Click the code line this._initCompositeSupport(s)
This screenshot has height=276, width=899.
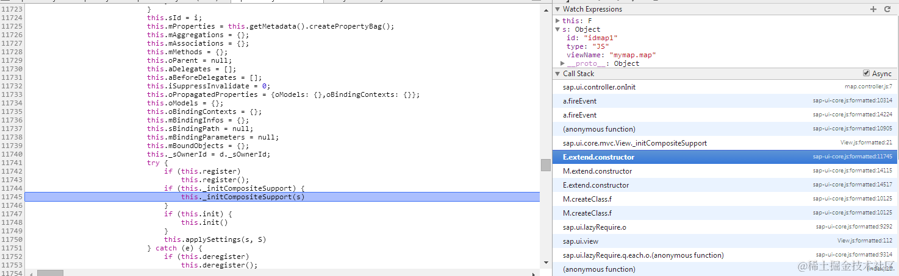243,197
